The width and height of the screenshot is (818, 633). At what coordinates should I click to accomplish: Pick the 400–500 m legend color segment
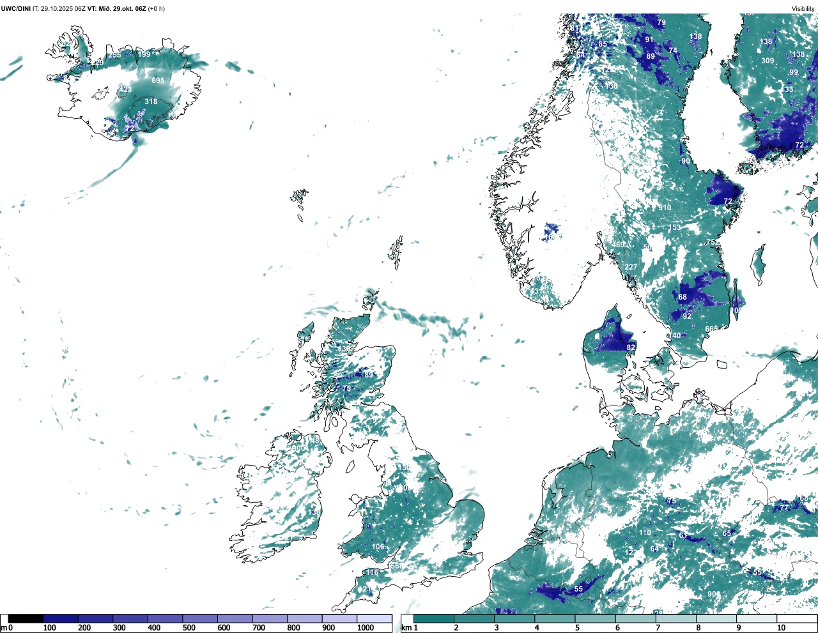coord(166,618)
